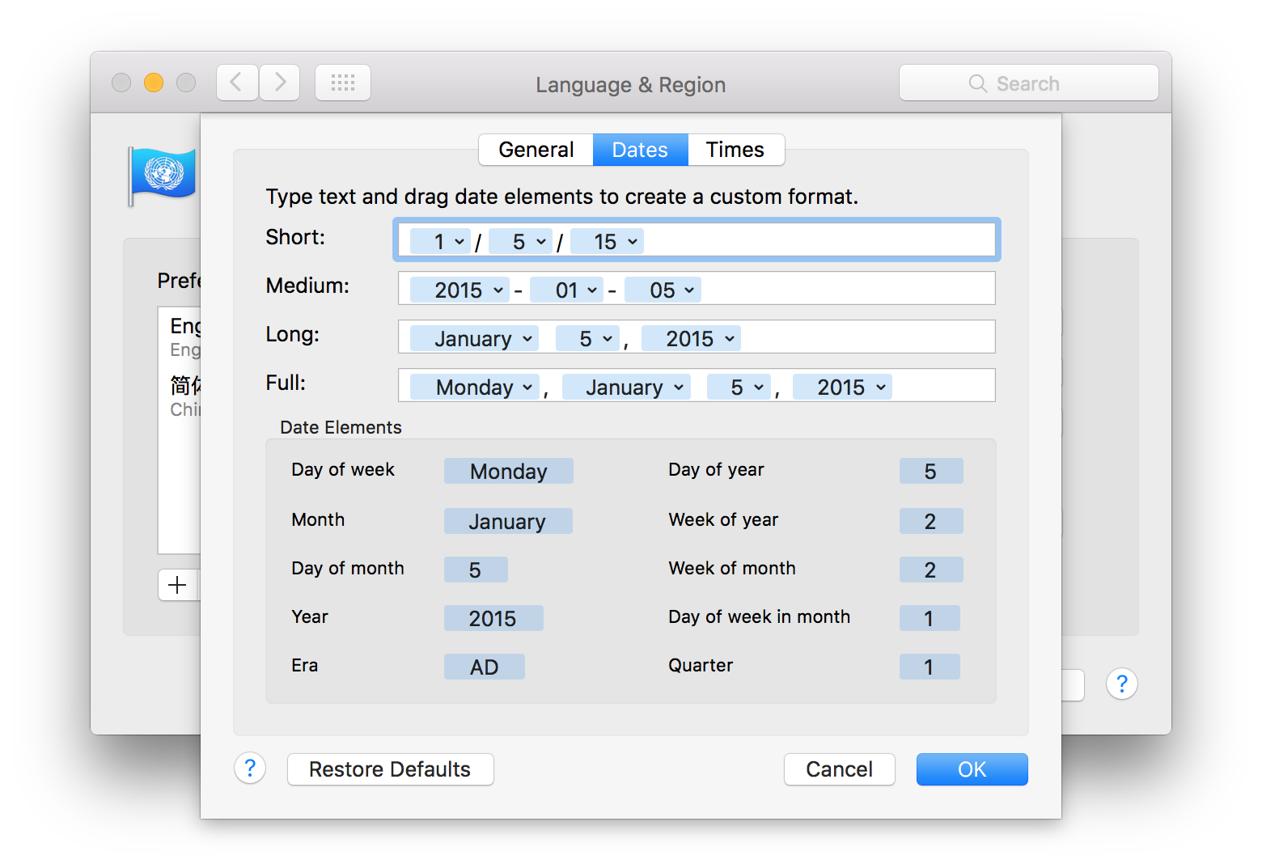The width and height of the screenshot is (1262, 864).
Task: Click the help icon in dialog footer
Action: click(x=250, y=768)
